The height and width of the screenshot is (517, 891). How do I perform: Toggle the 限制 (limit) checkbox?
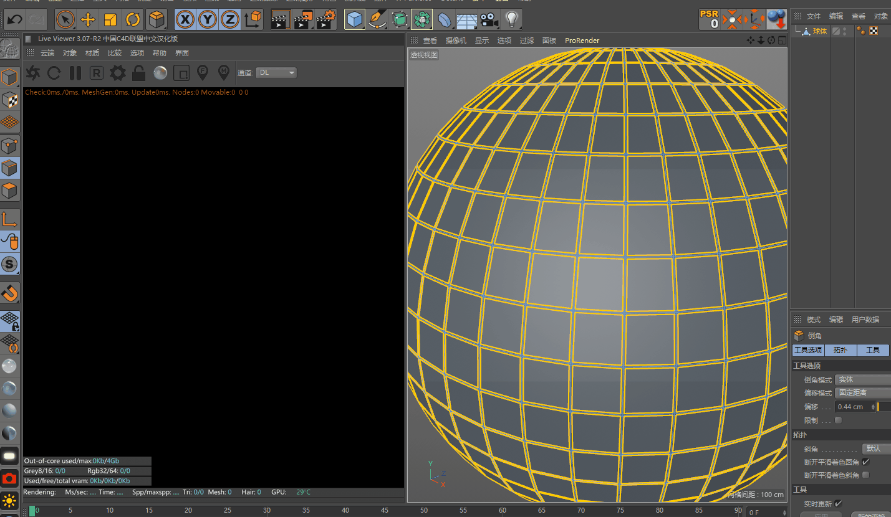838,420
